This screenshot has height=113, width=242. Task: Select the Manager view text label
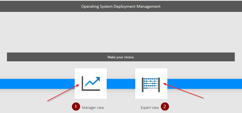93,108
